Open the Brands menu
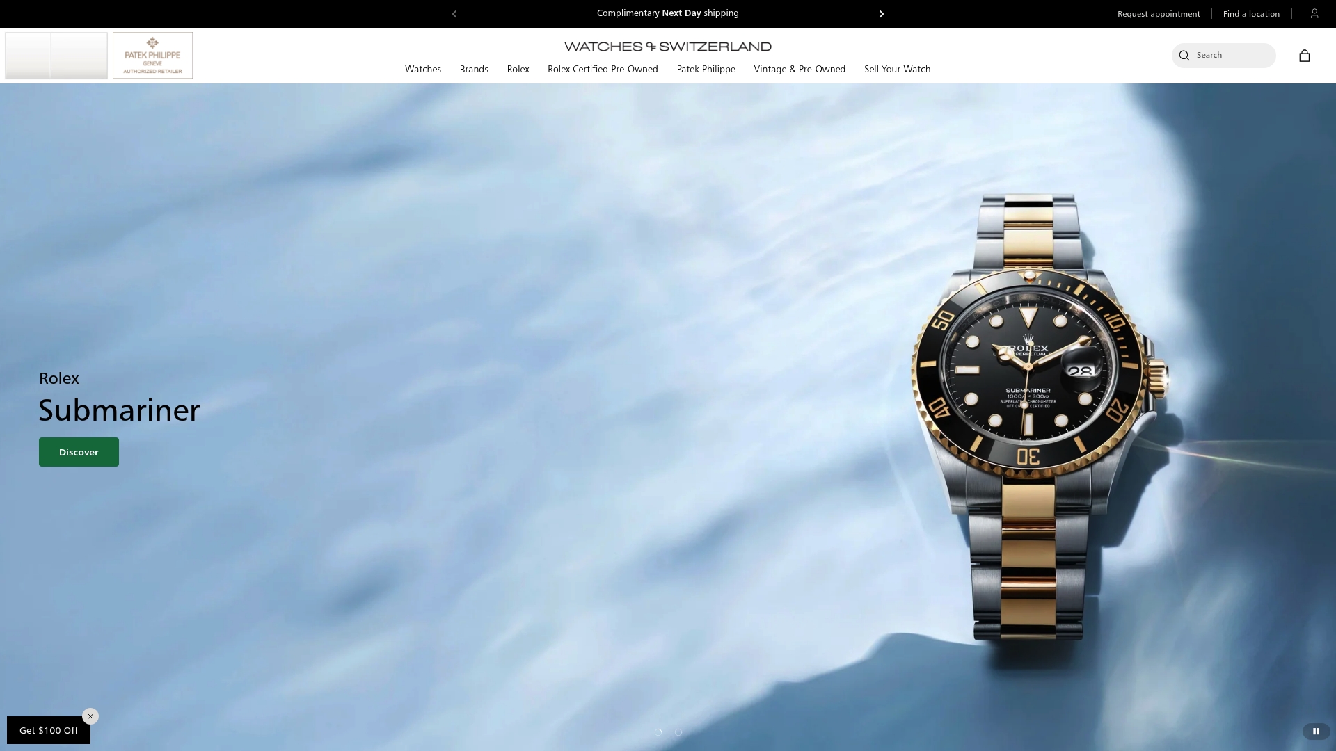 click(x=474, y=69)
